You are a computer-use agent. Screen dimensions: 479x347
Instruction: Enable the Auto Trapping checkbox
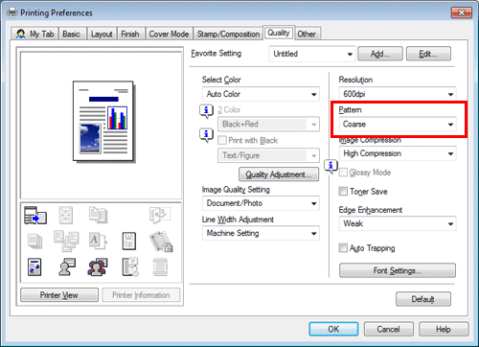343,248
